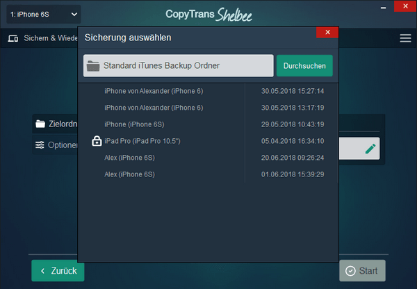Select the Zielordner tab

point(55,124)
